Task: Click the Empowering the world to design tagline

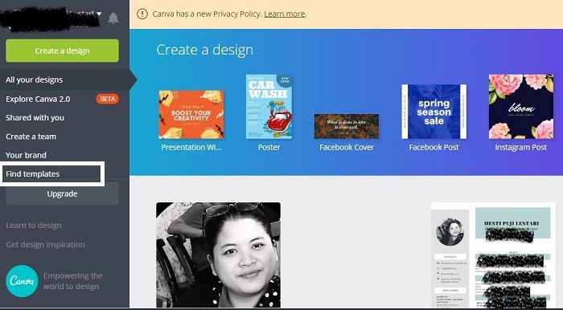Action: pyautogui.click(x=73, y=281)
